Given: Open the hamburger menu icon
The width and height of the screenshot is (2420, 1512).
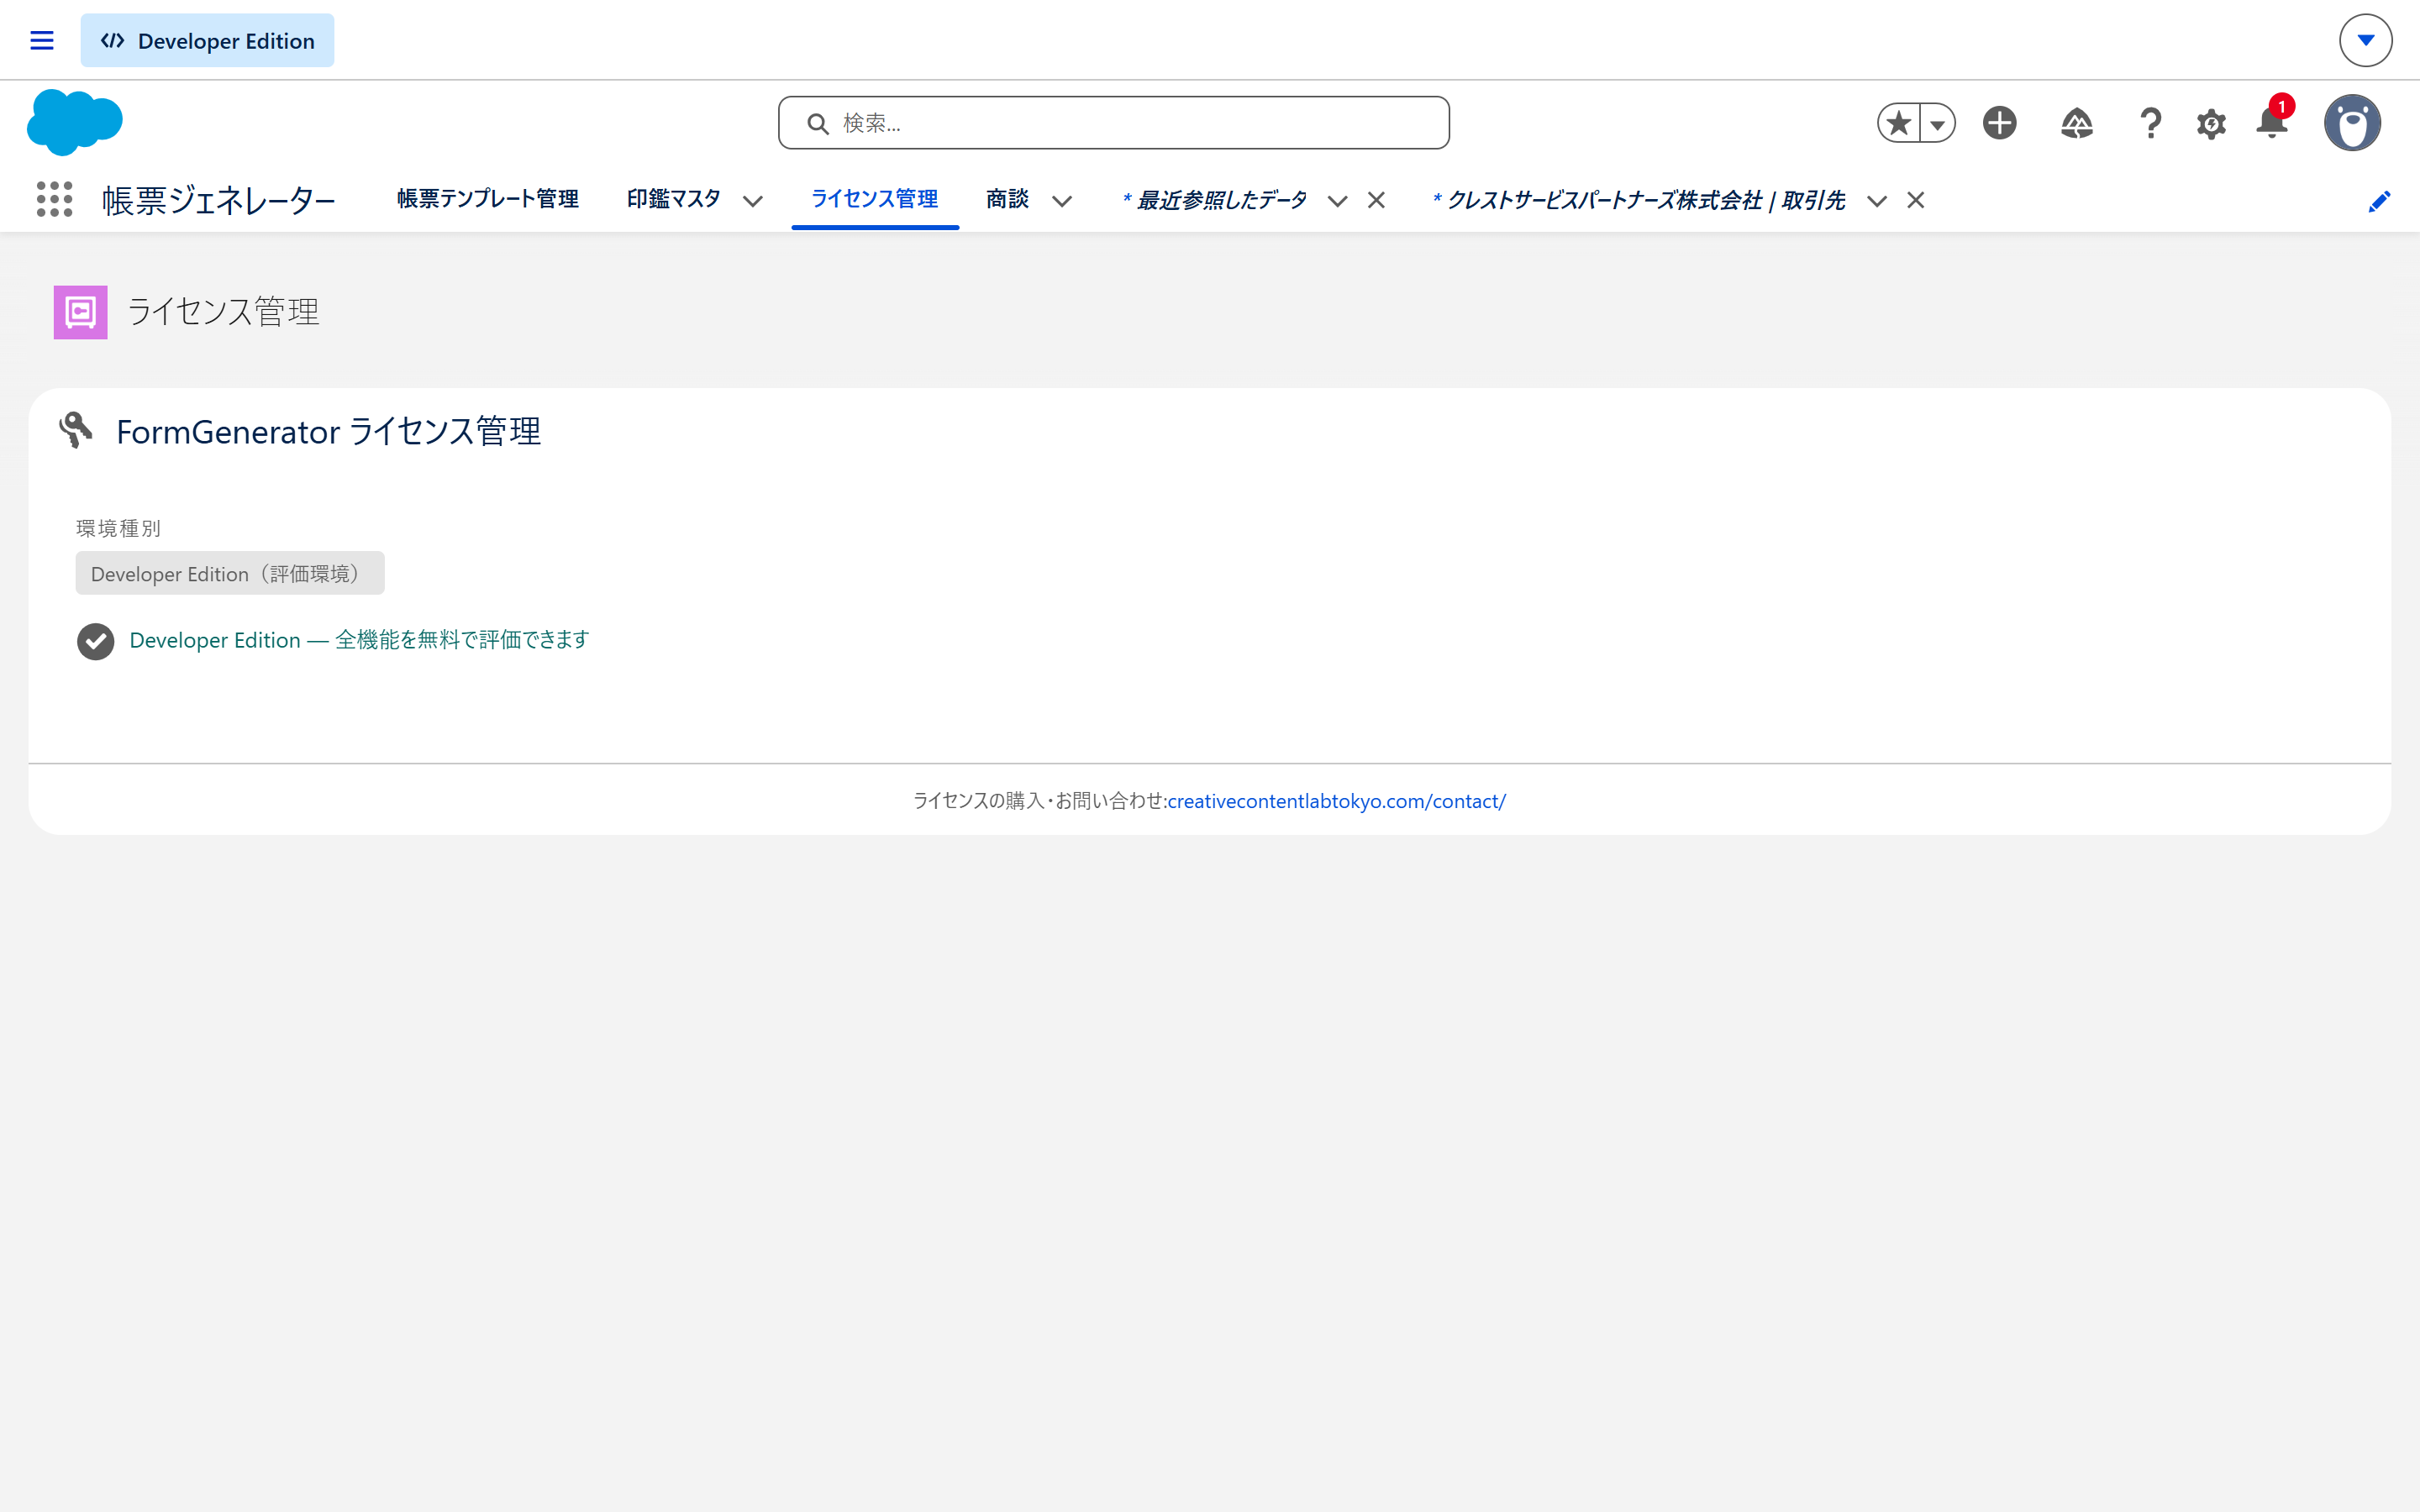Looking at the screenshot, I should (x=41, y=41).
